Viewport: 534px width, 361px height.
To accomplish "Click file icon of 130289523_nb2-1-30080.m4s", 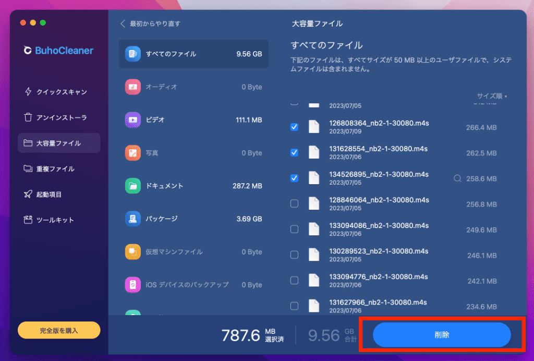I will tap(313, 255).
